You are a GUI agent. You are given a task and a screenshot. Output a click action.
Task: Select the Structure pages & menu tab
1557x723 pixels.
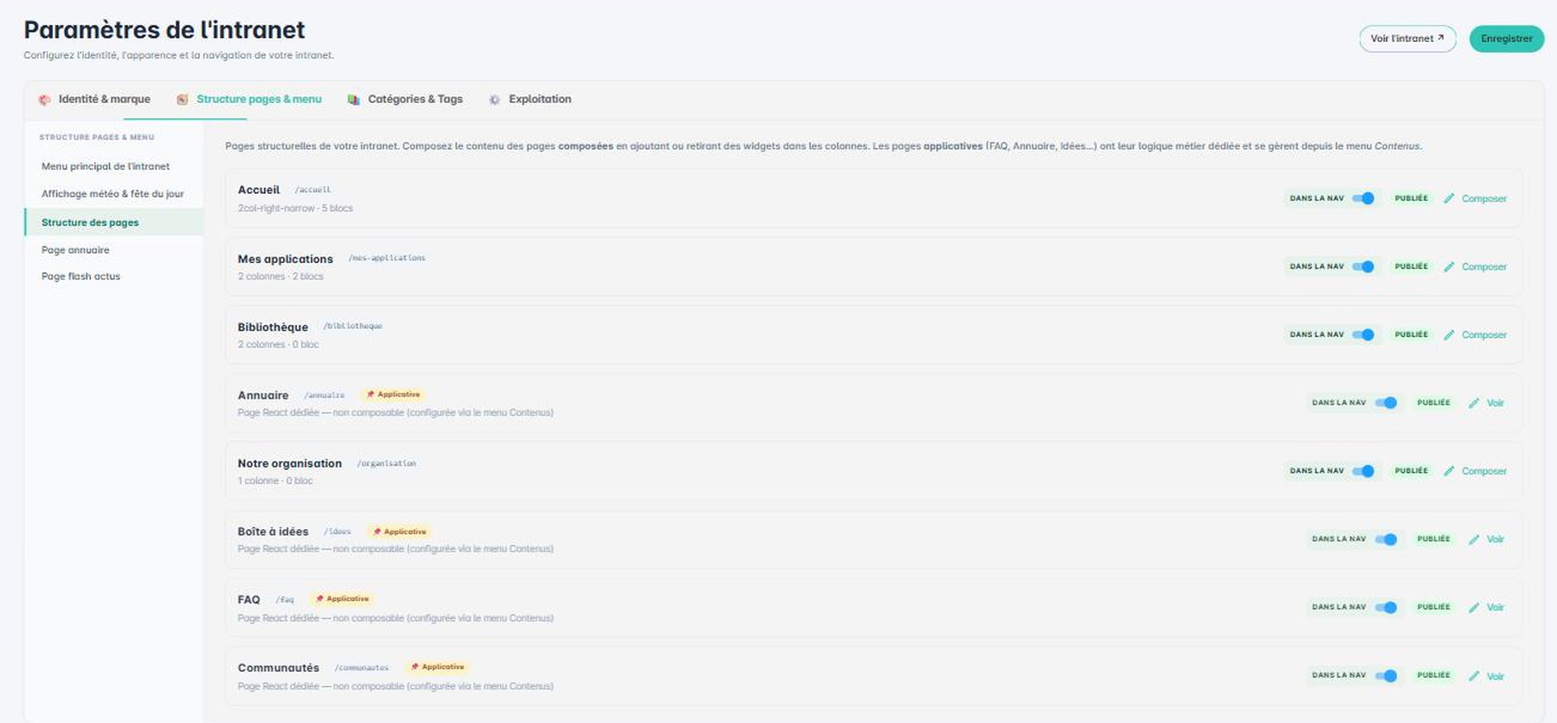click(249, 100)
